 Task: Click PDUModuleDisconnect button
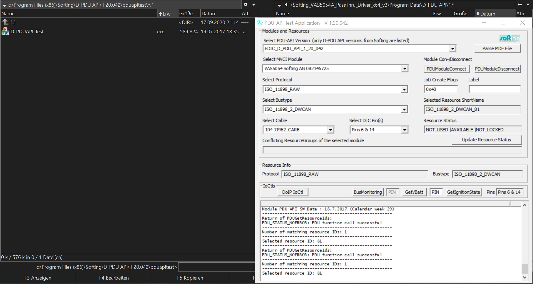pyautogui.click(x=497, y=69)
